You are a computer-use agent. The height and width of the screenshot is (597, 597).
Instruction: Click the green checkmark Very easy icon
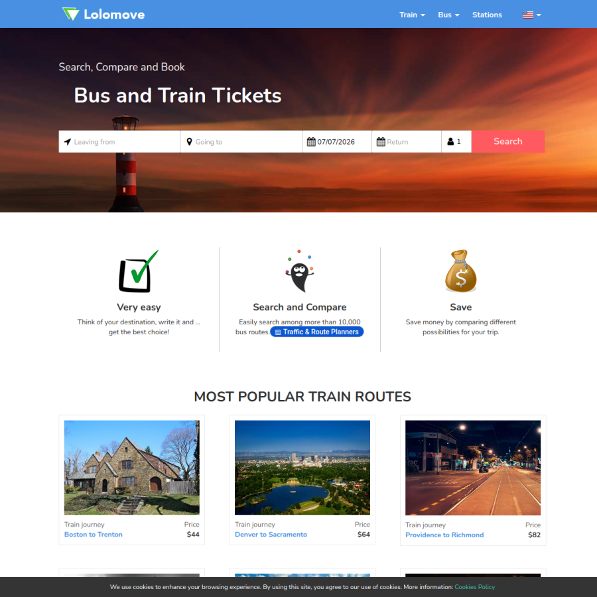click(x=139, y=271)
